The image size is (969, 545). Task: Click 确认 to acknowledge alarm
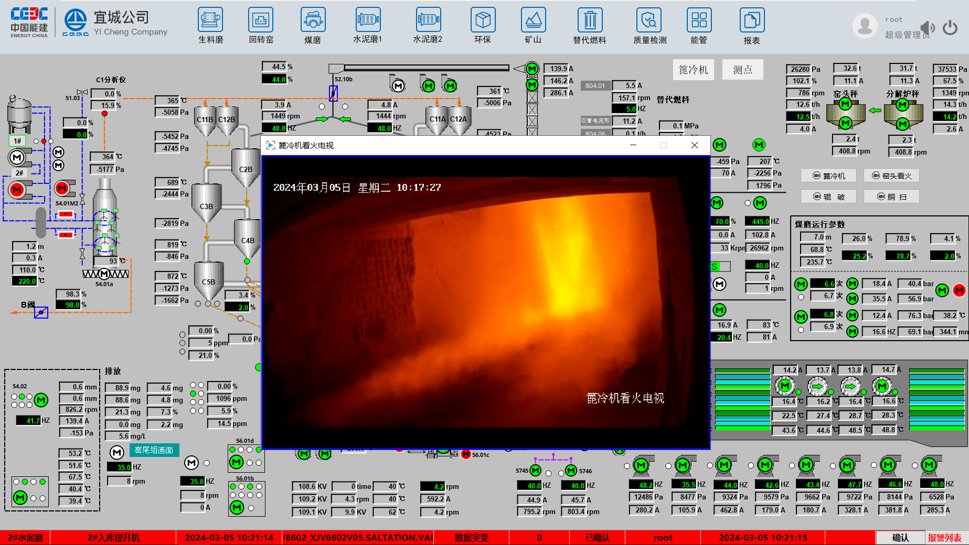900,538
